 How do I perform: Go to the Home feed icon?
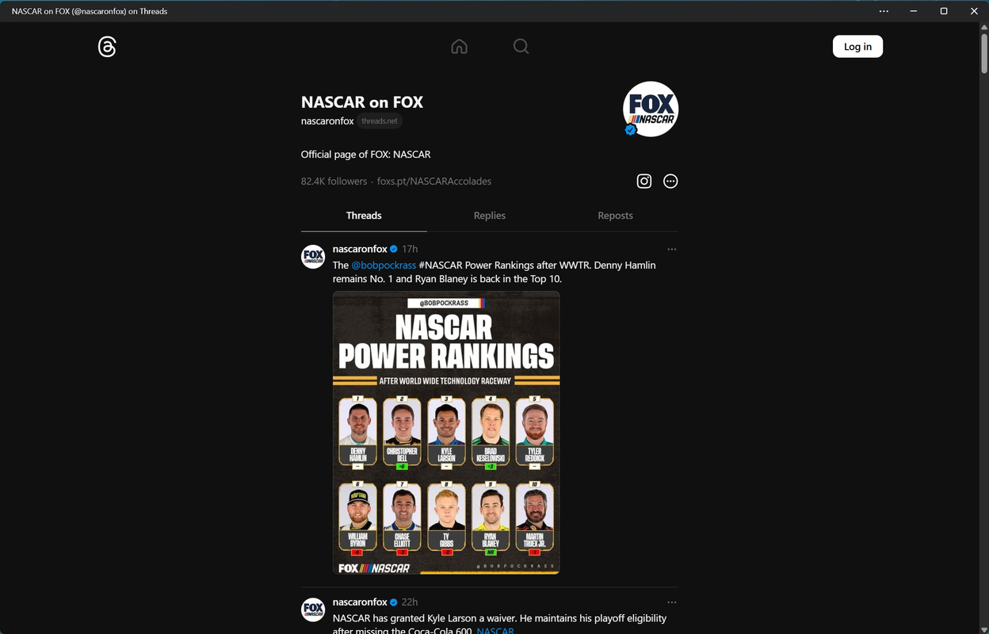(459, 47)
